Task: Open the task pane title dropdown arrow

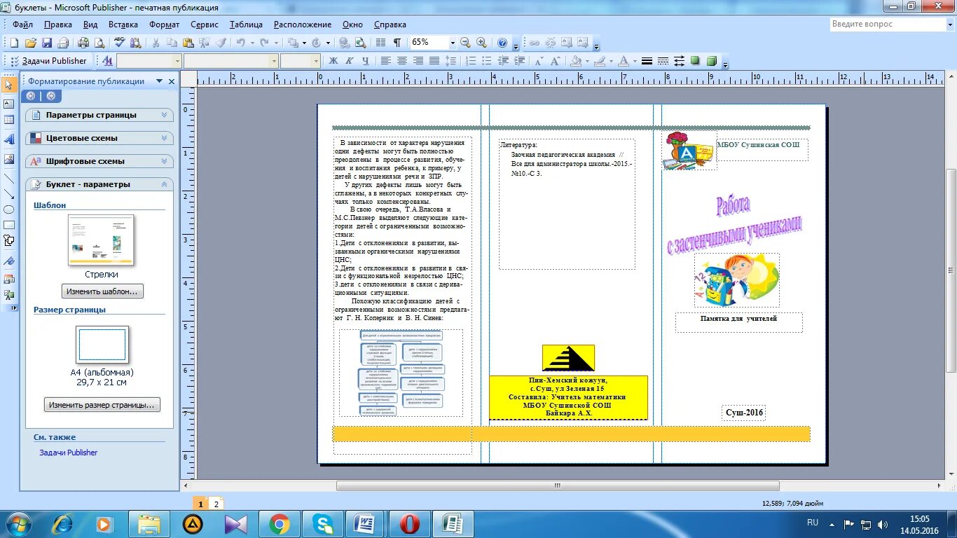Action: tap(159, 81)
